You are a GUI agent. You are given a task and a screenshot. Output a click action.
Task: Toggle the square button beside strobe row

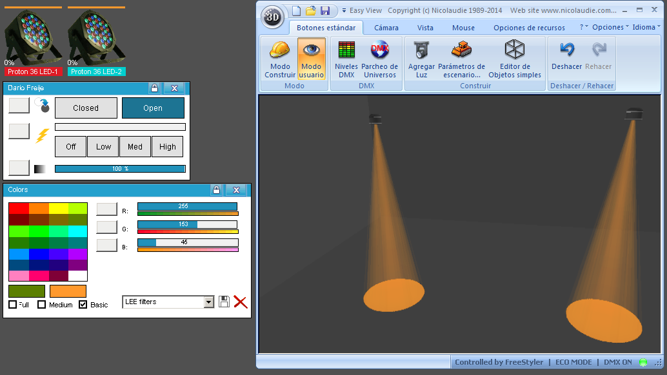(19, 131)
